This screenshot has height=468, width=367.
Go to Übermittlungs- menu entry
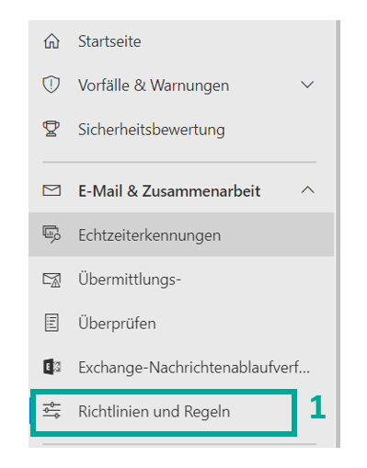pyautogui.click(x=181, y=280)
